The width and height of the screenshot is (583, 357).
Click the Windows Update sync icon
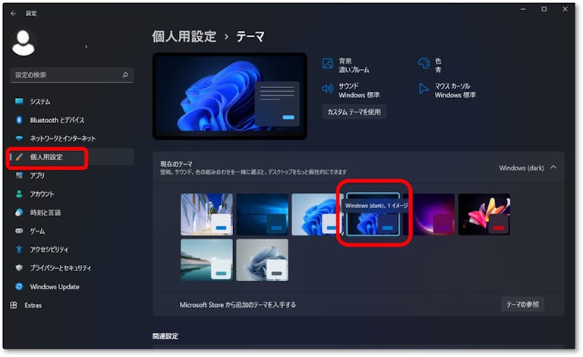pos(19,286)
